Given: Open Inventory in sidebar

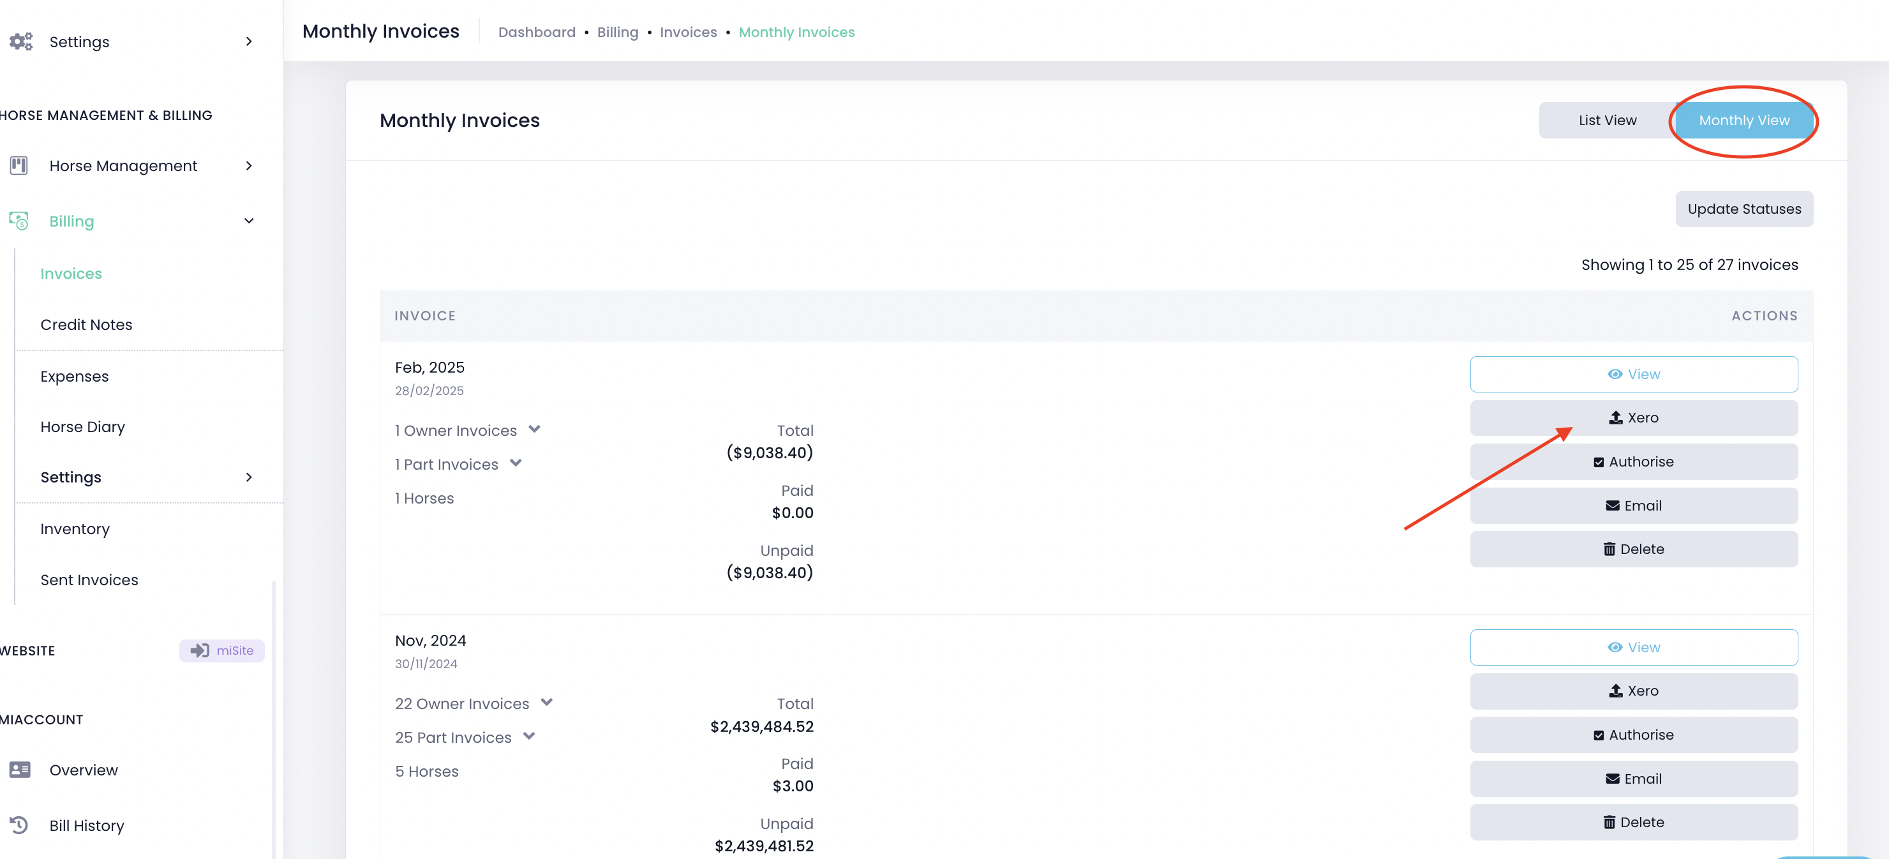Looking at the screenshot, I should [x=75, y=529].
